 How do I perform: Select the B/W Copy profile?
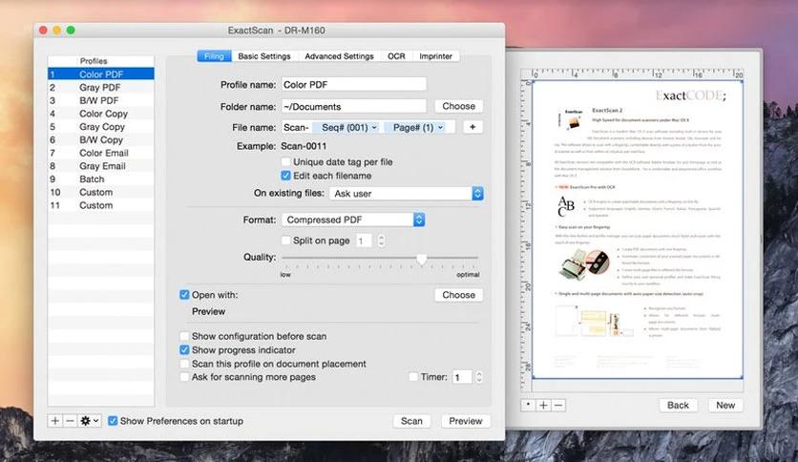pos(101,139)
